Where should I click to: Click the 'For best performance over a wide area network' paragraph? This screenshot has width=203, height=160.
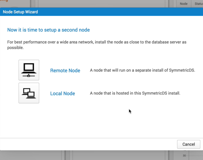pos(97,45)
